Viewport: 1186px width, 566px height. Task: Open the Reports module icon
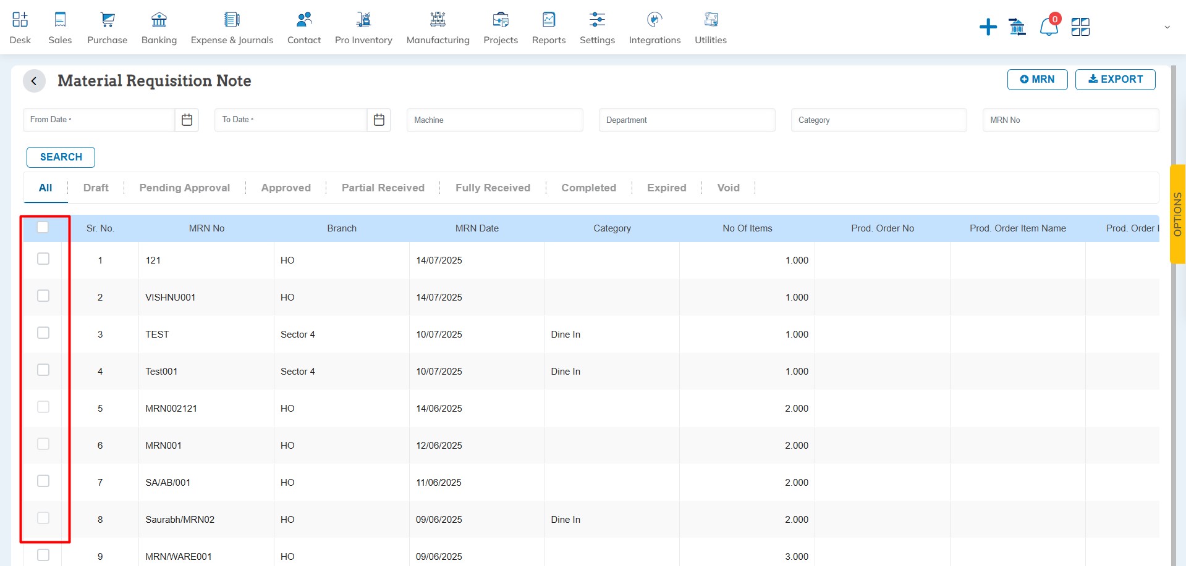click(x=549, y=20)
